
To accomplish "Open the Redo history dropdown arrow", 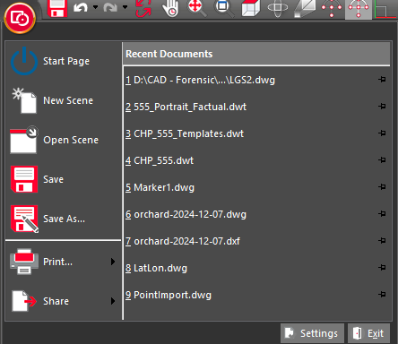I will coord(125,7).
